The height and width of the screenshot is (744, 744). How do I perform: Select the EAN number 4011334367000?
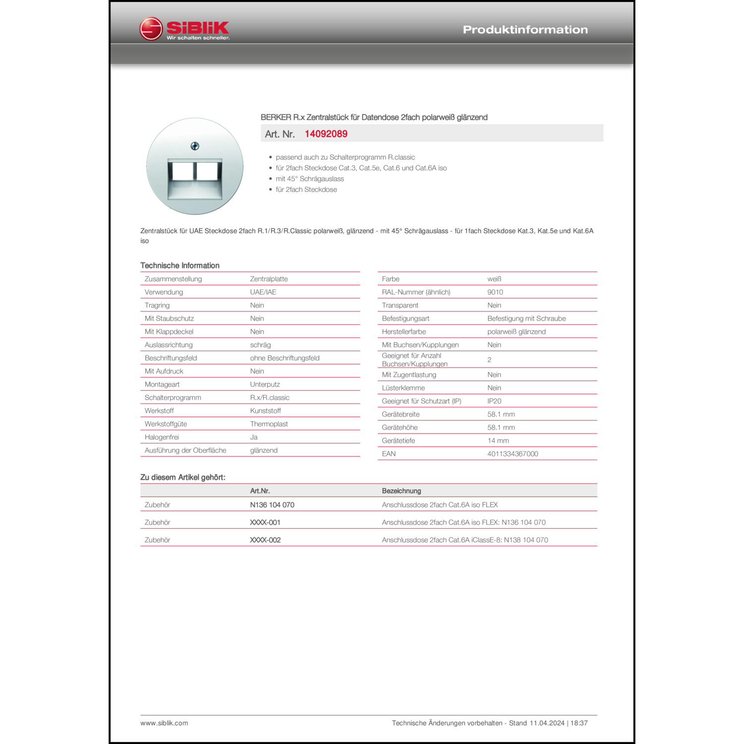(x=512, y=454)
